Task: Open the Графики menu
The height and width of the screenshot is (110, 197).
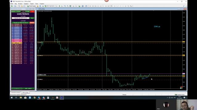Action: point(26,4)
